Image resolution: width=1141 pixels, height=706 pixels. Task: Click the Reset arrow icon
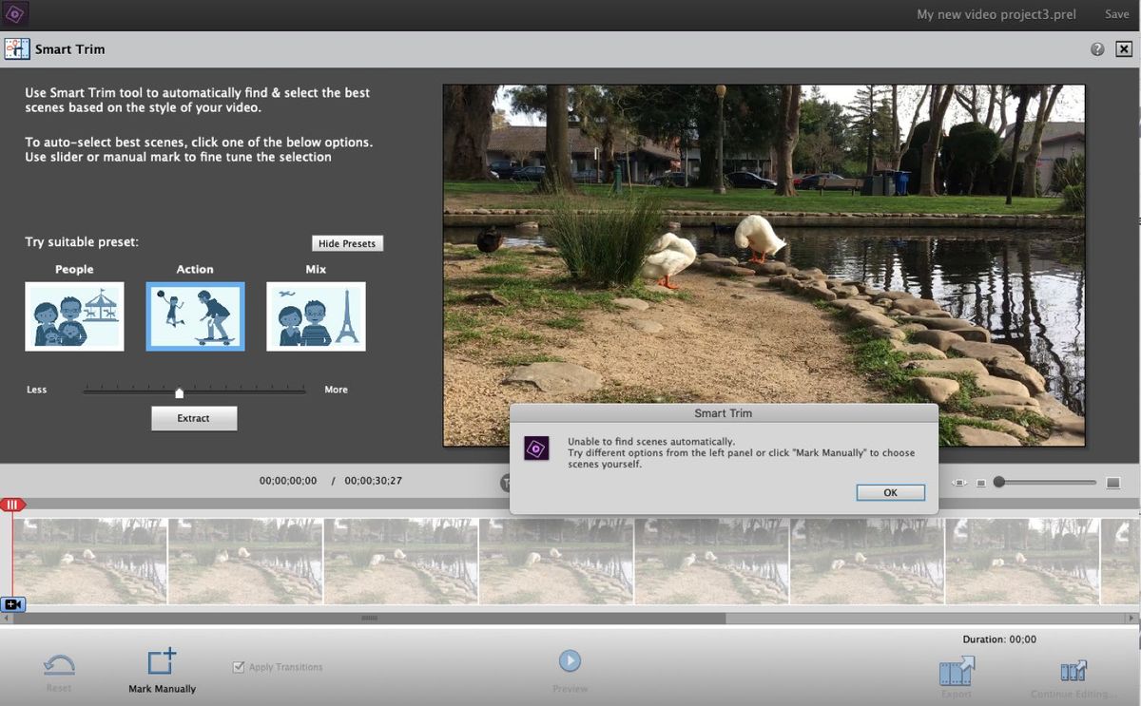[59, 664]
